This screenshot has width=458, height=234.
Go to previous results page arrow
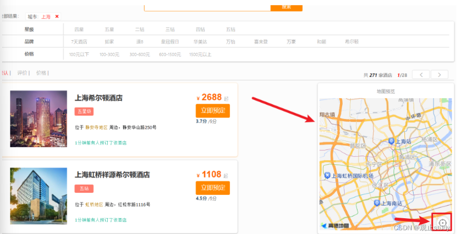pyautogui.click(x=421, y=75)
